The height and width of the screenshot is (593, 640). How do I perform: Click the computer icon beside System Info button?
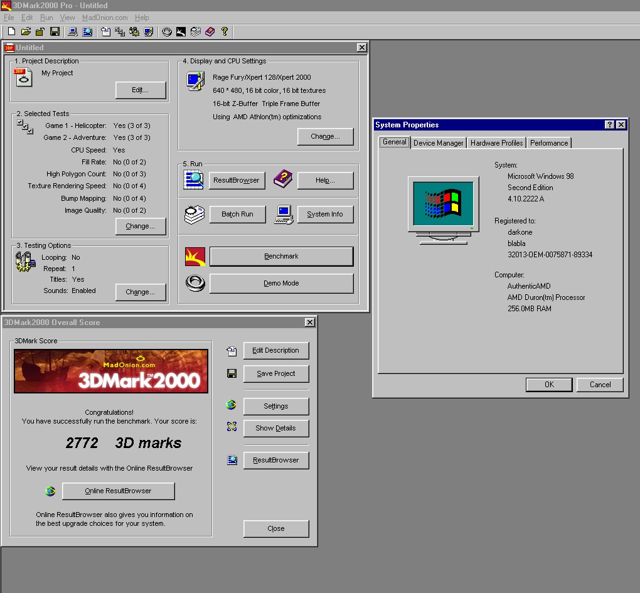pyautogui.click(x=284, y=215)
